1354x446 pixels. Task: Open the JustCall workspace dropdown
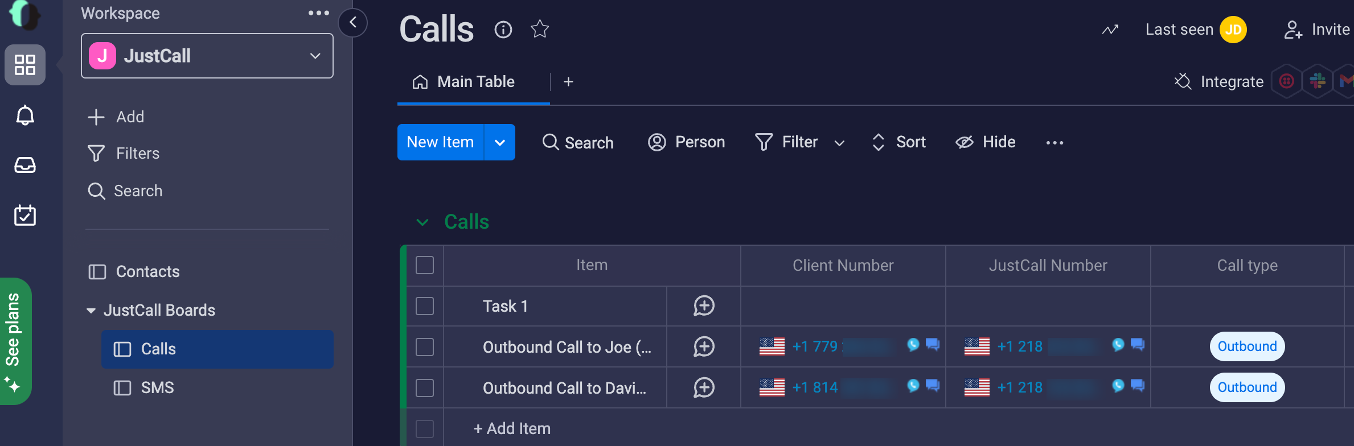tap(207, 56)
